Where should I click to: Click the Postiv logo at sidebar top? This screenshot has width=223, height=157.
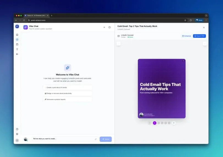[17, 26]
